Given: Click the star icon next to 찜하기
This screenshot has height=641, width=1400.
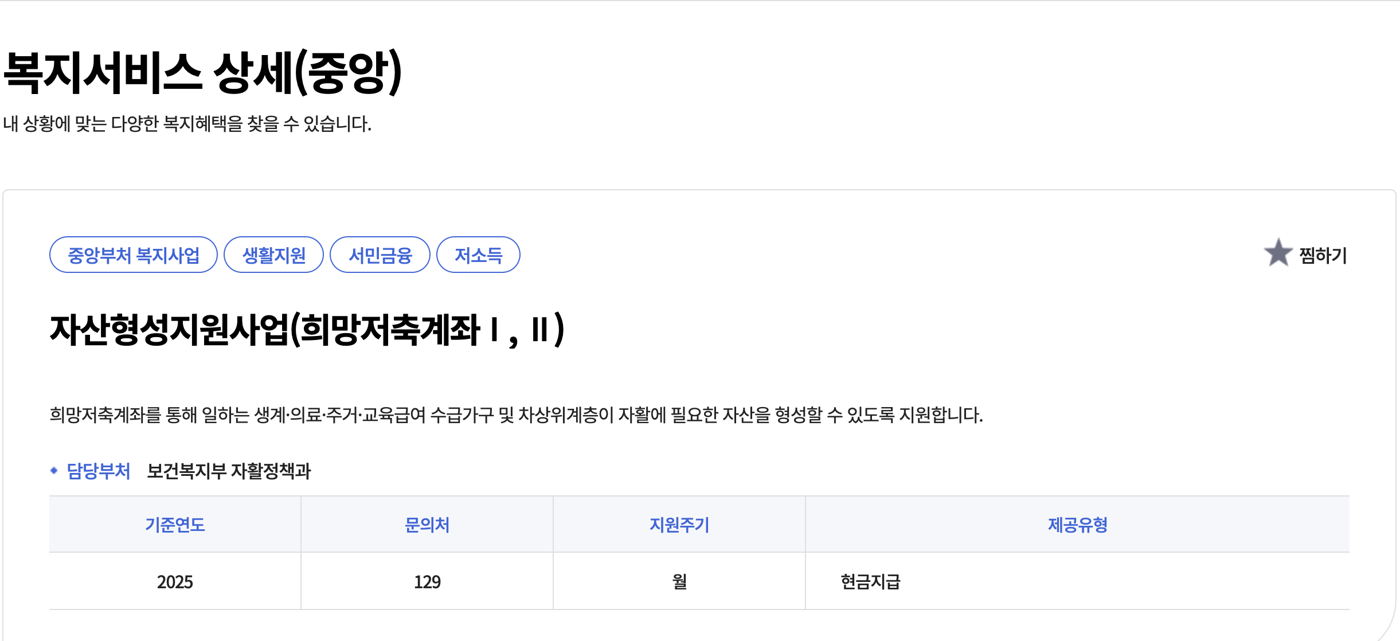Looking at the screenshot, I should click(1278, 253).
